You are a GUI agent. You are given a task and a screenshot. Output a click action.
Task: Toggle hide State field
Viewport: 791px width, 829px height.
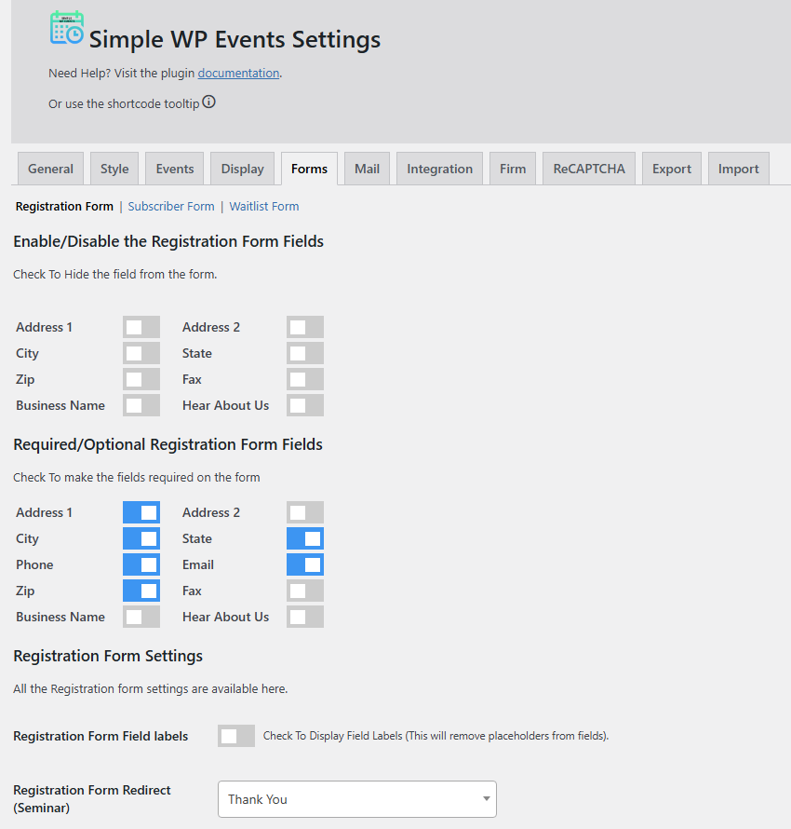point(305,353)
